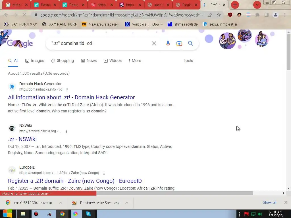291x218 pixels.
Task: Open options for NSWiki result
Action: point(66,131)
